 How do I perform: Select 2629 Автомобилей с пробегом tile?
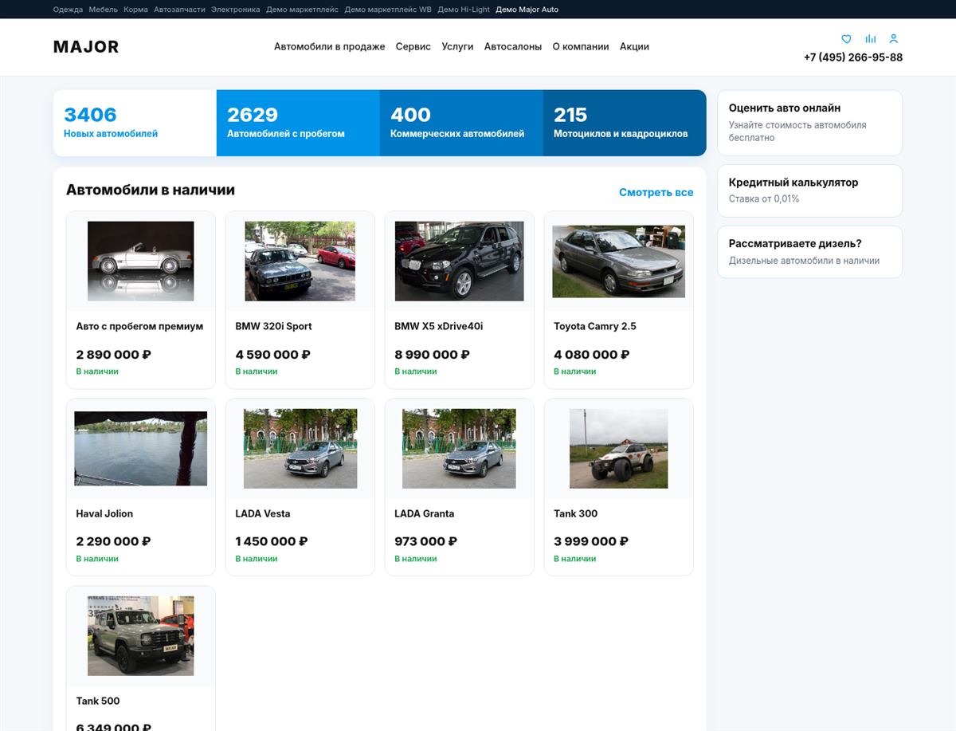[x=298, y=123]
